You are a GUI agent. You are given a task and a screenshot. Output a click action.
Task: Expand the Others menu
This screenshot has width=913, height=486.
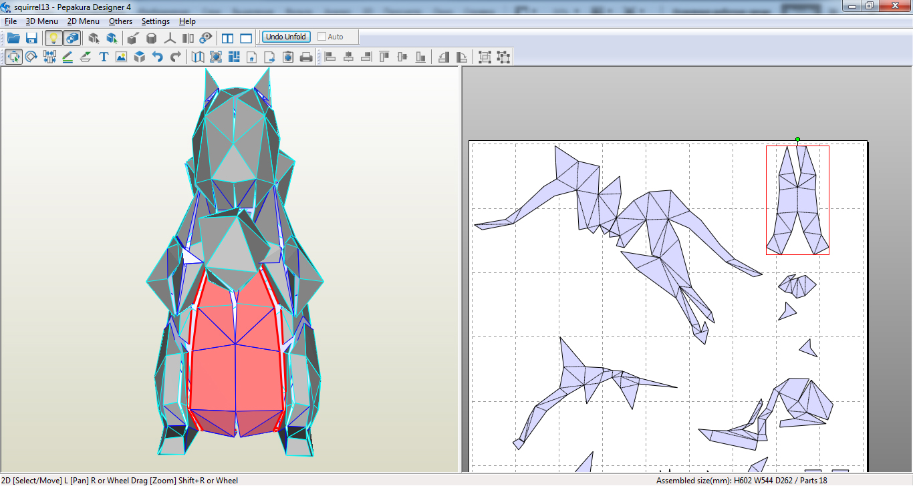click(x=120, y=21)
